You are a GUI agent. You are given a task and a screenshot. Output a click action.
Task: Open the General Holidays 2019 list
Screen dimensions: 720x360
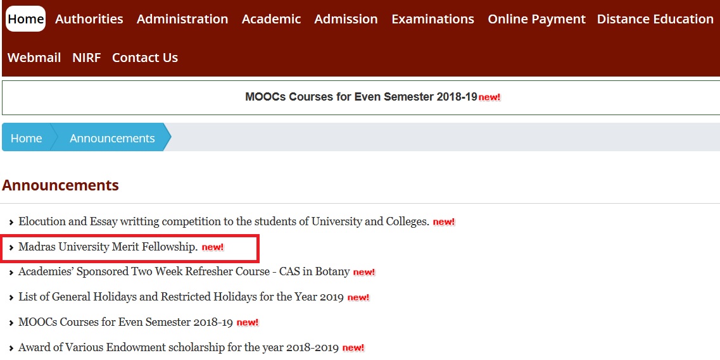point(180,297)
